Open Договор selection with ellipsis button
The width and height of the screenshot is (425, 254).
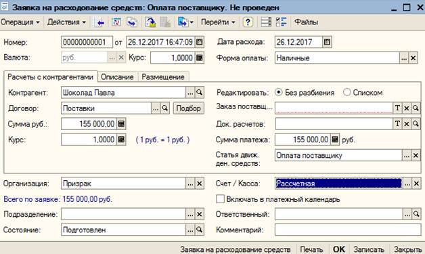point(156,108)
